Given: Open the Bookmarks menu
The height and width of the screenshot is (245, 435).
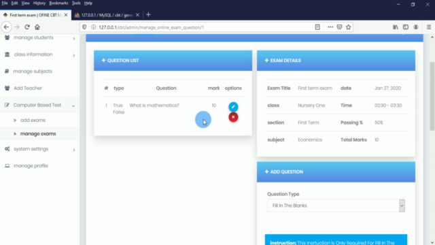Looking at the screenshot, I should coord(58,3).
